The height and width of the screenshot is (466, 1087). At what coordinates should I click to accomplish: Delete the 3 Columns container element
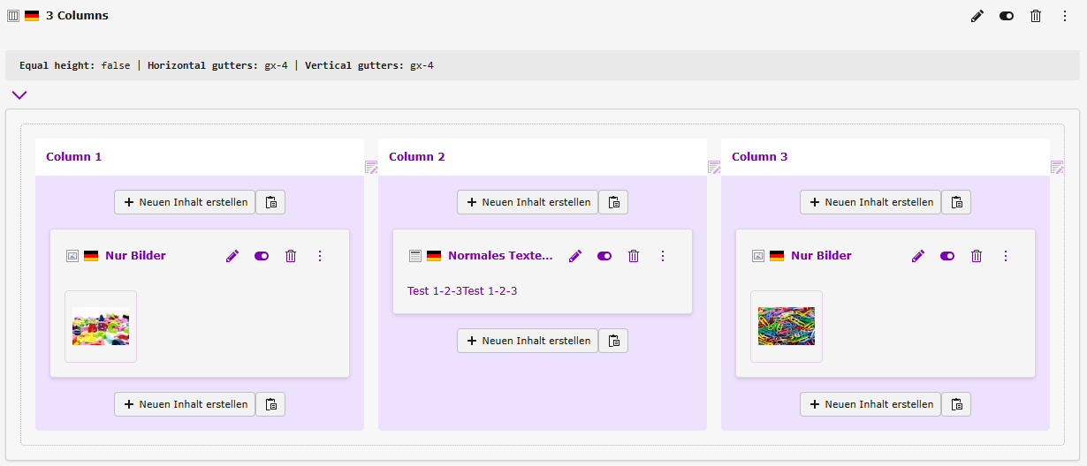pos(1036,16)
